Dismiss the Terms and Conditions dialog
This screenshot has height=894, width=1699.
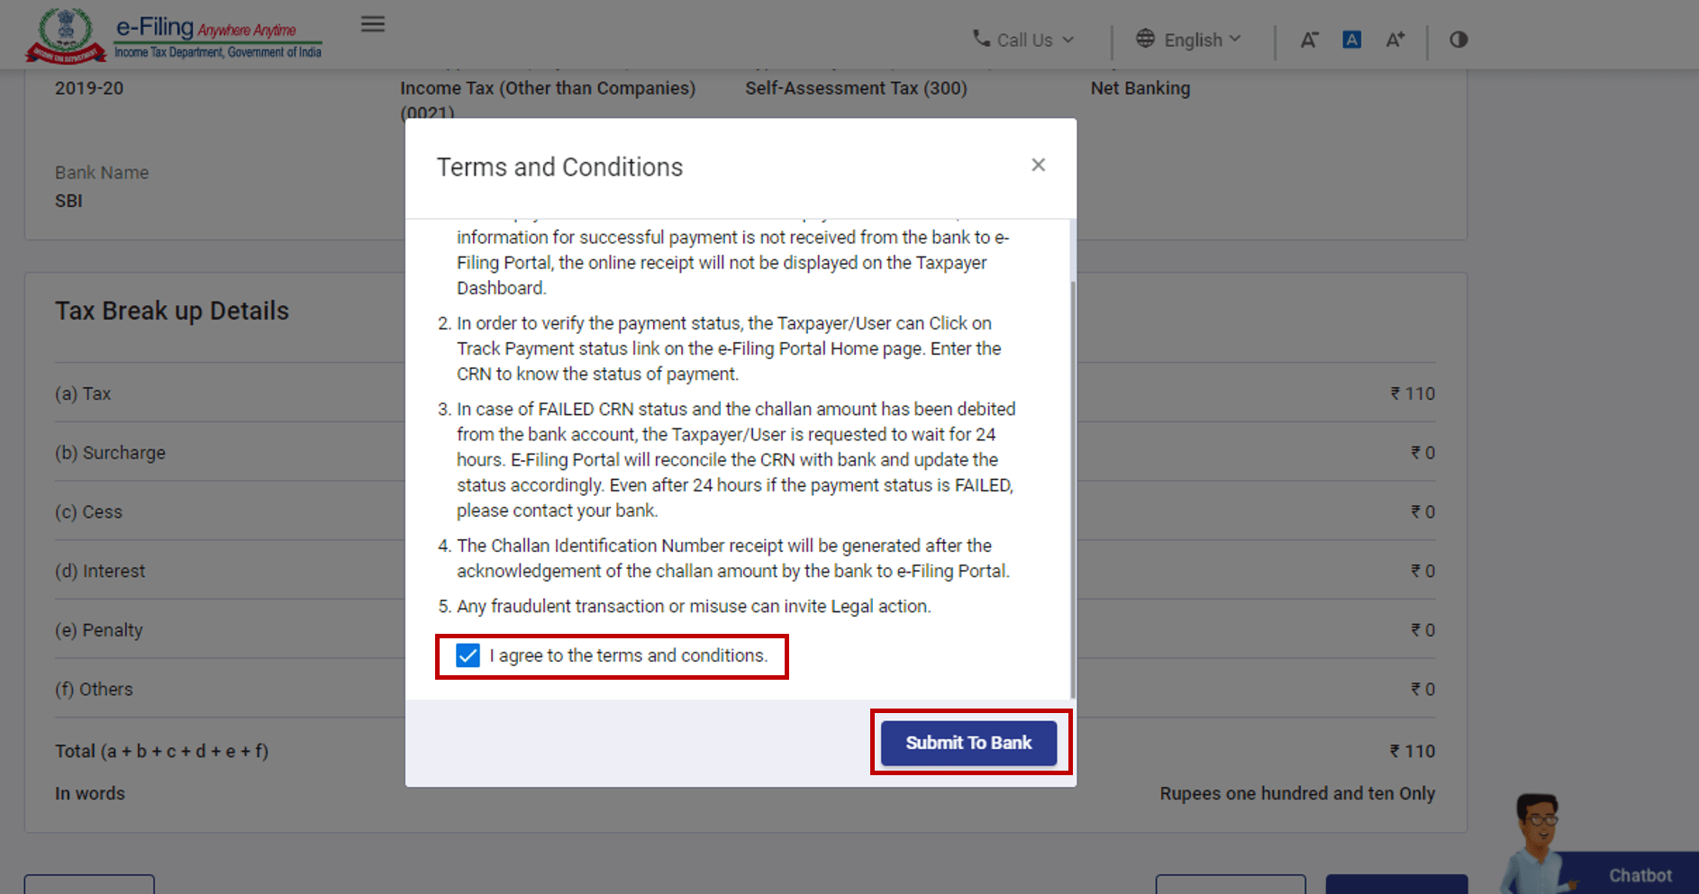pyautogui.click(x=1038, y=165)
